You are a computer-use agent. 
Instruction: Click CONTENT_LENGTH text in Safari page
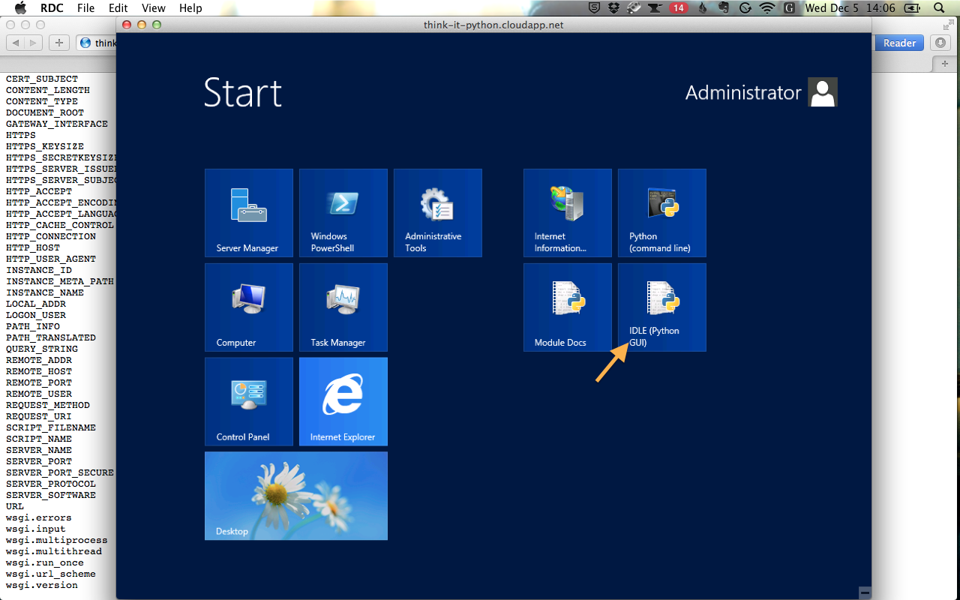coord(48,90)
